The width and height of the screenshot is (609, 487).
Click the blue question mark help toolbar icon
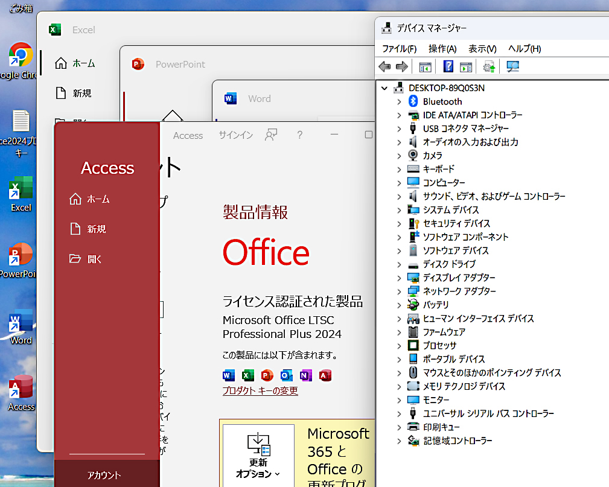(x=448, y=66)
